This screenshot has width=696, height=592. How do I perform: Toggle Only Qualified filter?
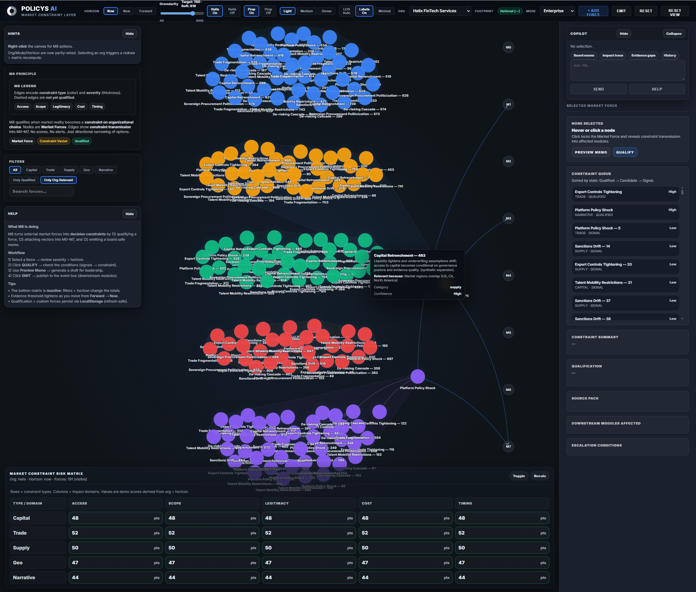click(24, 180)
